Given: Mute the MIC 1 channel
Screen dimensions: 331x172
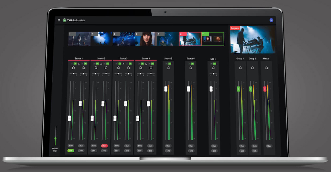Looking at the screenshot, I should click(214, 146).
